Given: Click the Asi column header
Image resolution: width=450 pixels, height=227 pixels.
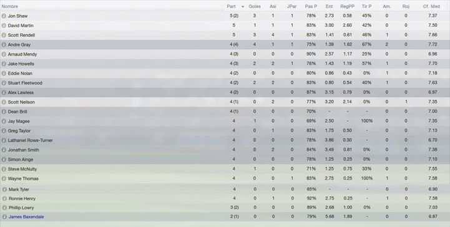Looking at the screenshot, I should tap(273, 6).
